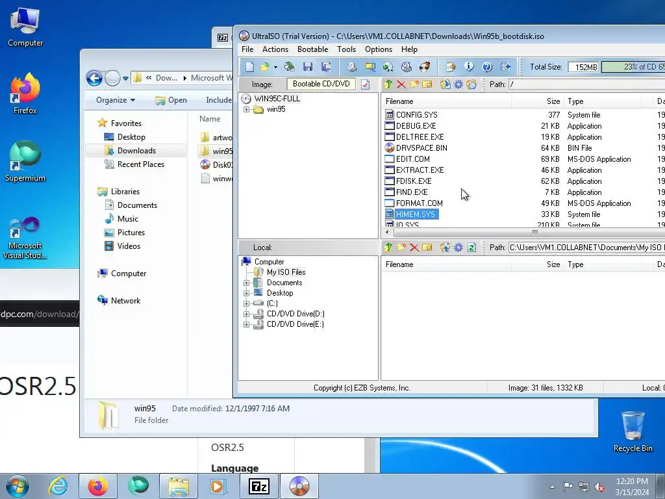Open Recycle Bin on the desktop
The image size is (665, 499).
point(633,432)
